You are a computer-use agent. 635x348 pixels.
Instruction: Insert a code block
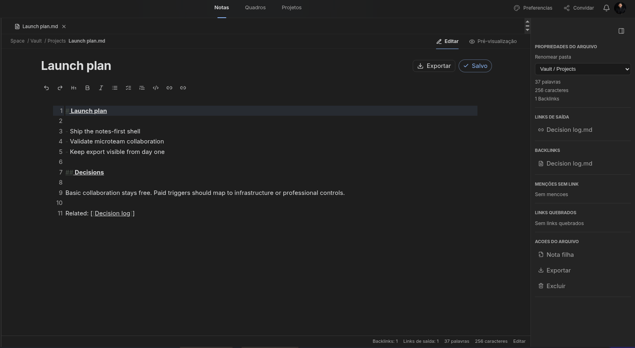[x=156, y=88]
